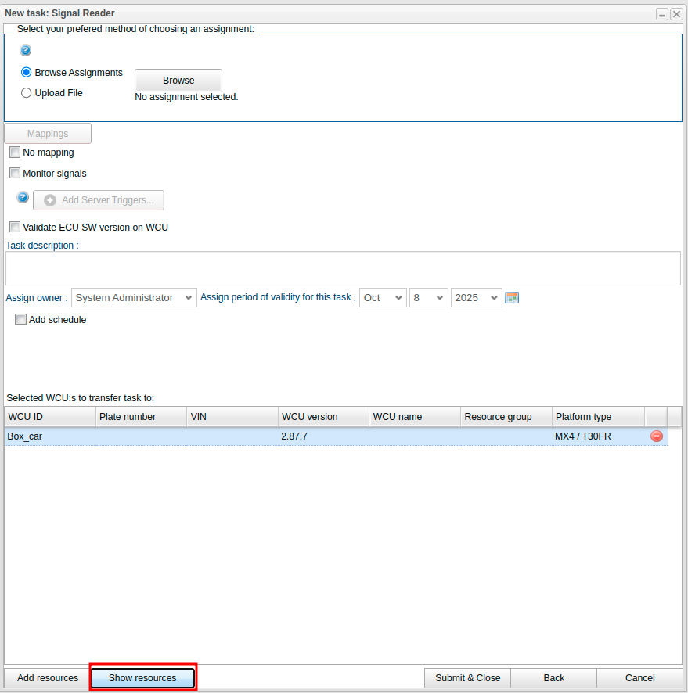
Task: Sort by the WCU version column header
Action: point(322,417)
